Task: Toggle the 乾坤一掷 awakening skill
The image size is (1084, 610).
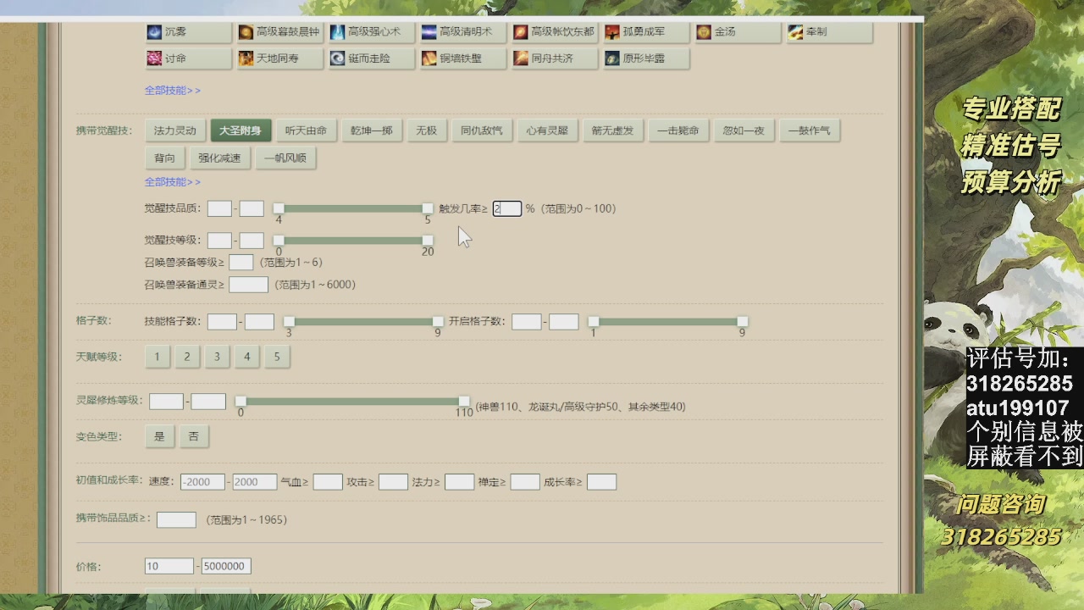Action: (x=371, y=130)
